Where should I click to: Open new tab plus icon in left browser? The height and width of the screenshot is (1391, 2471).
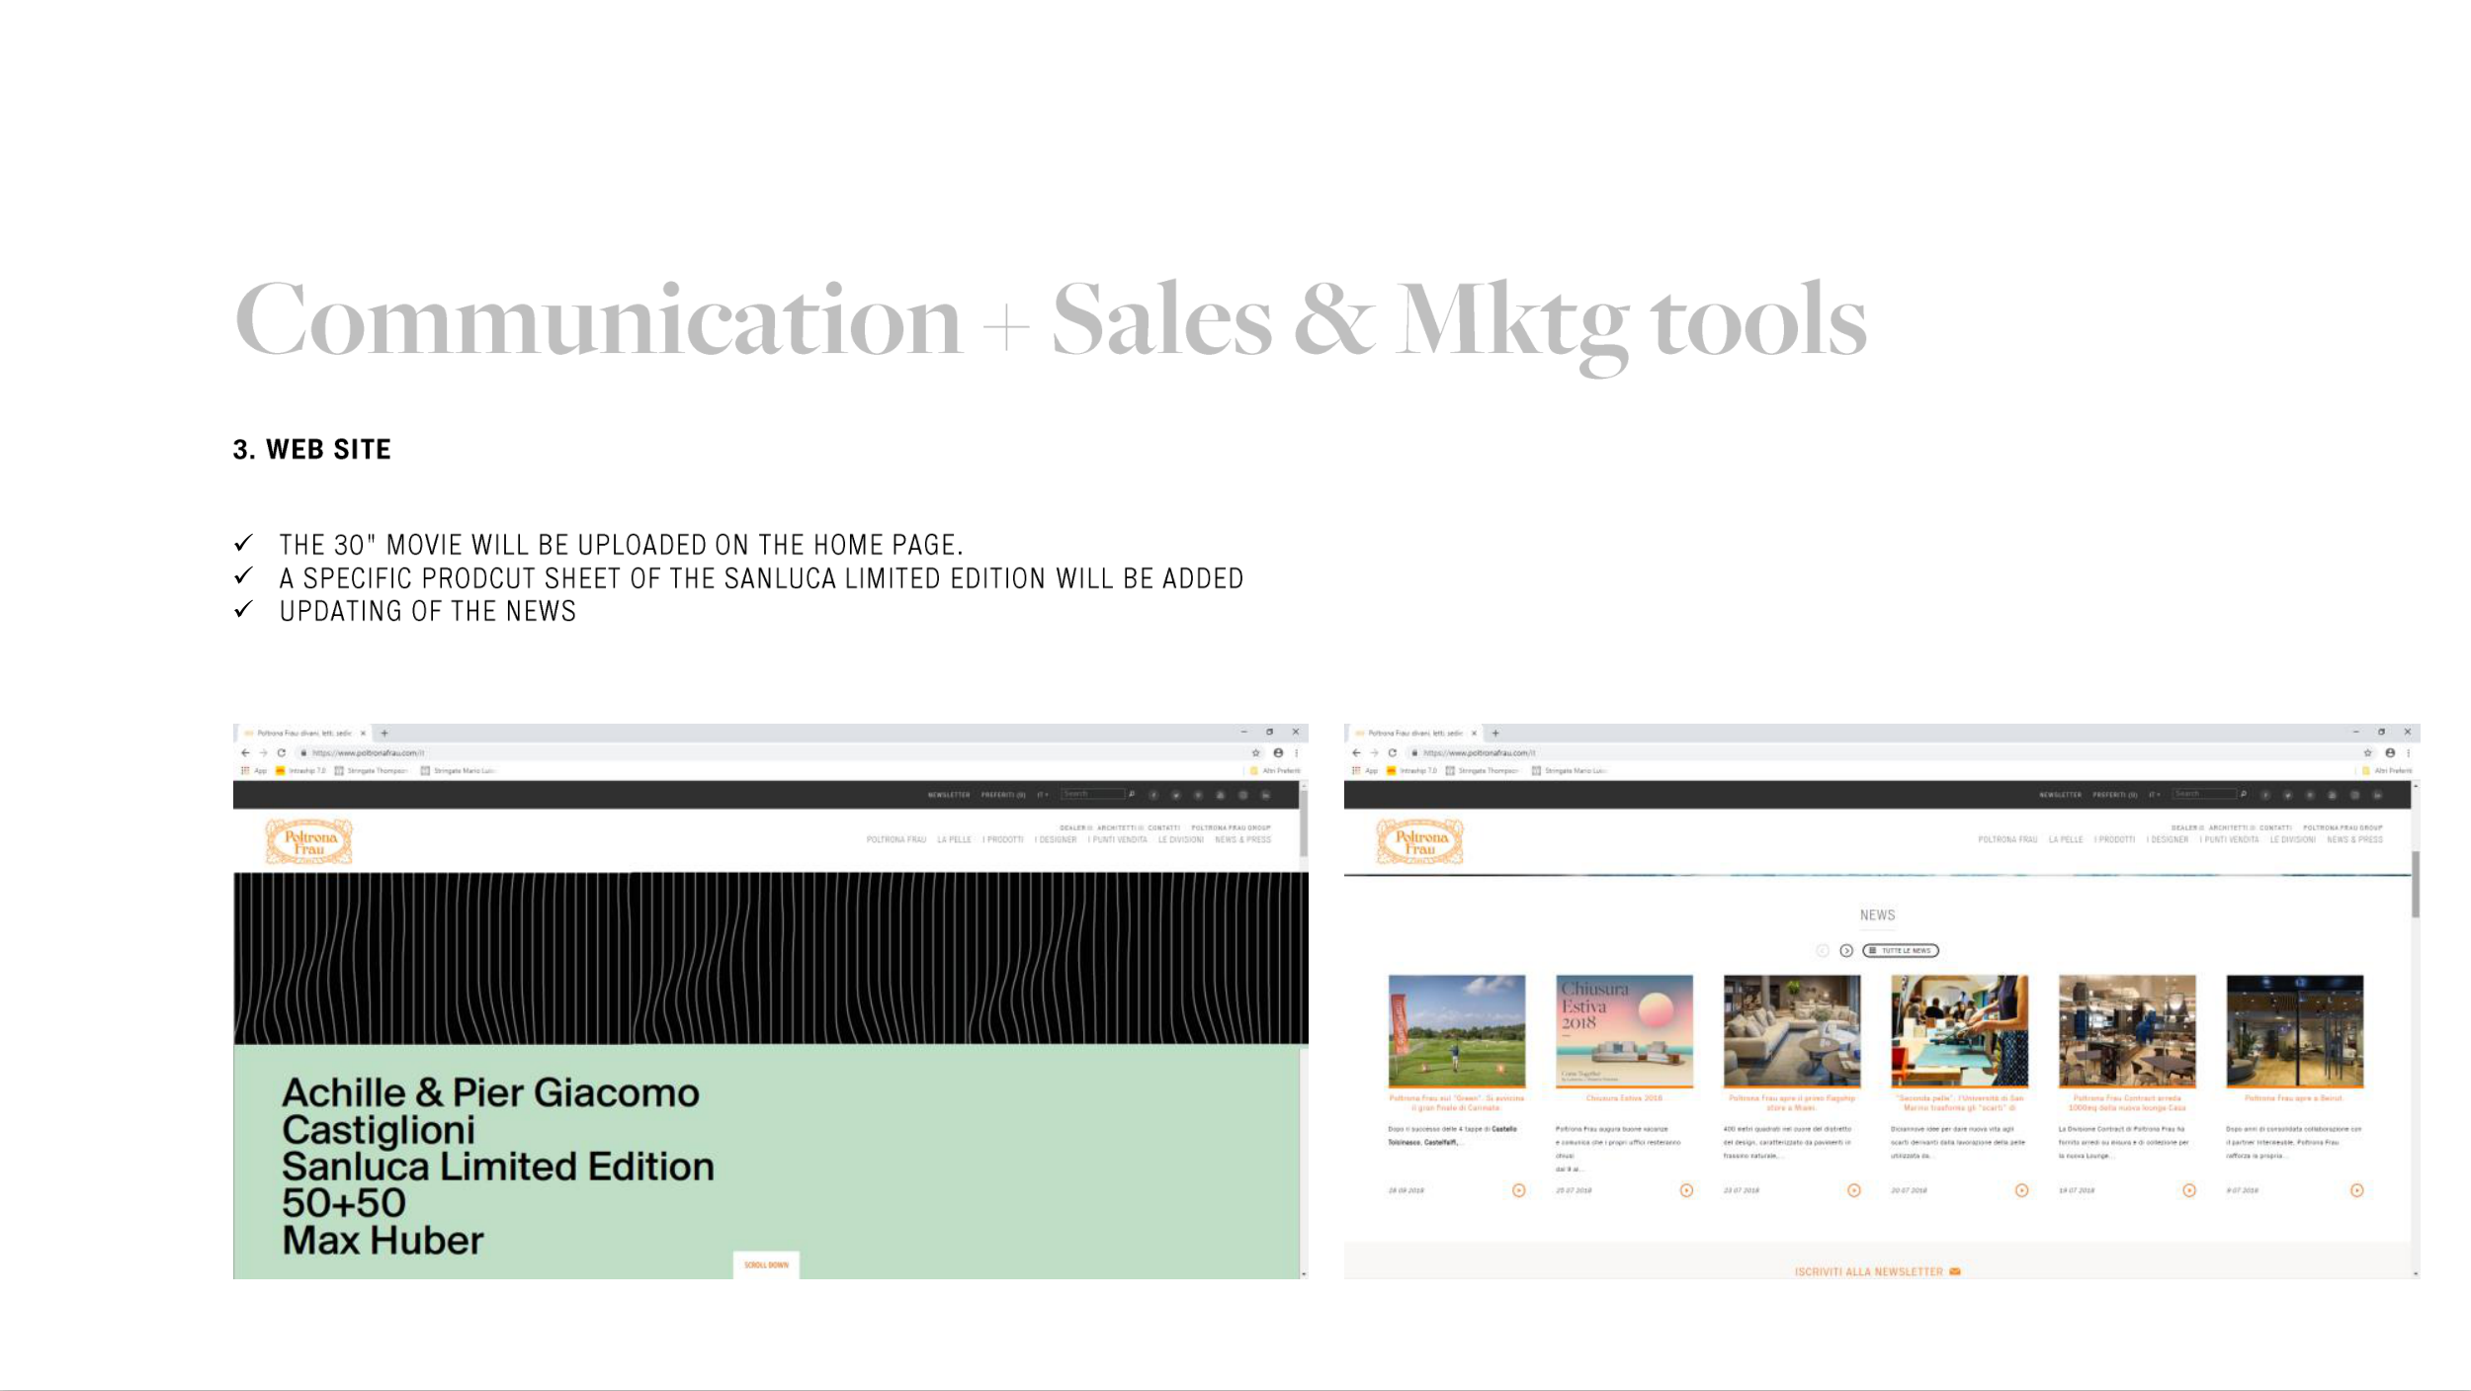tap(384, 734)
